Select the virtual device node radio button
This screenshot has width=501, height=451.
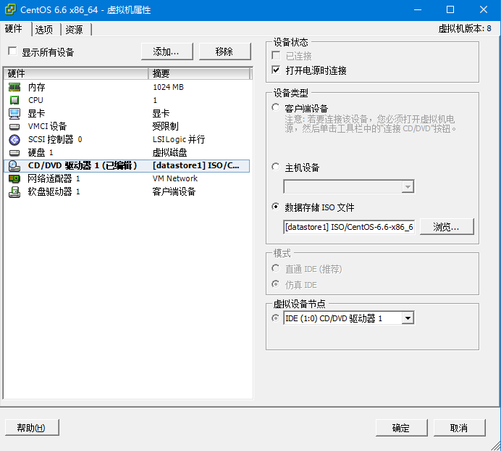click(x=275, y=318)
